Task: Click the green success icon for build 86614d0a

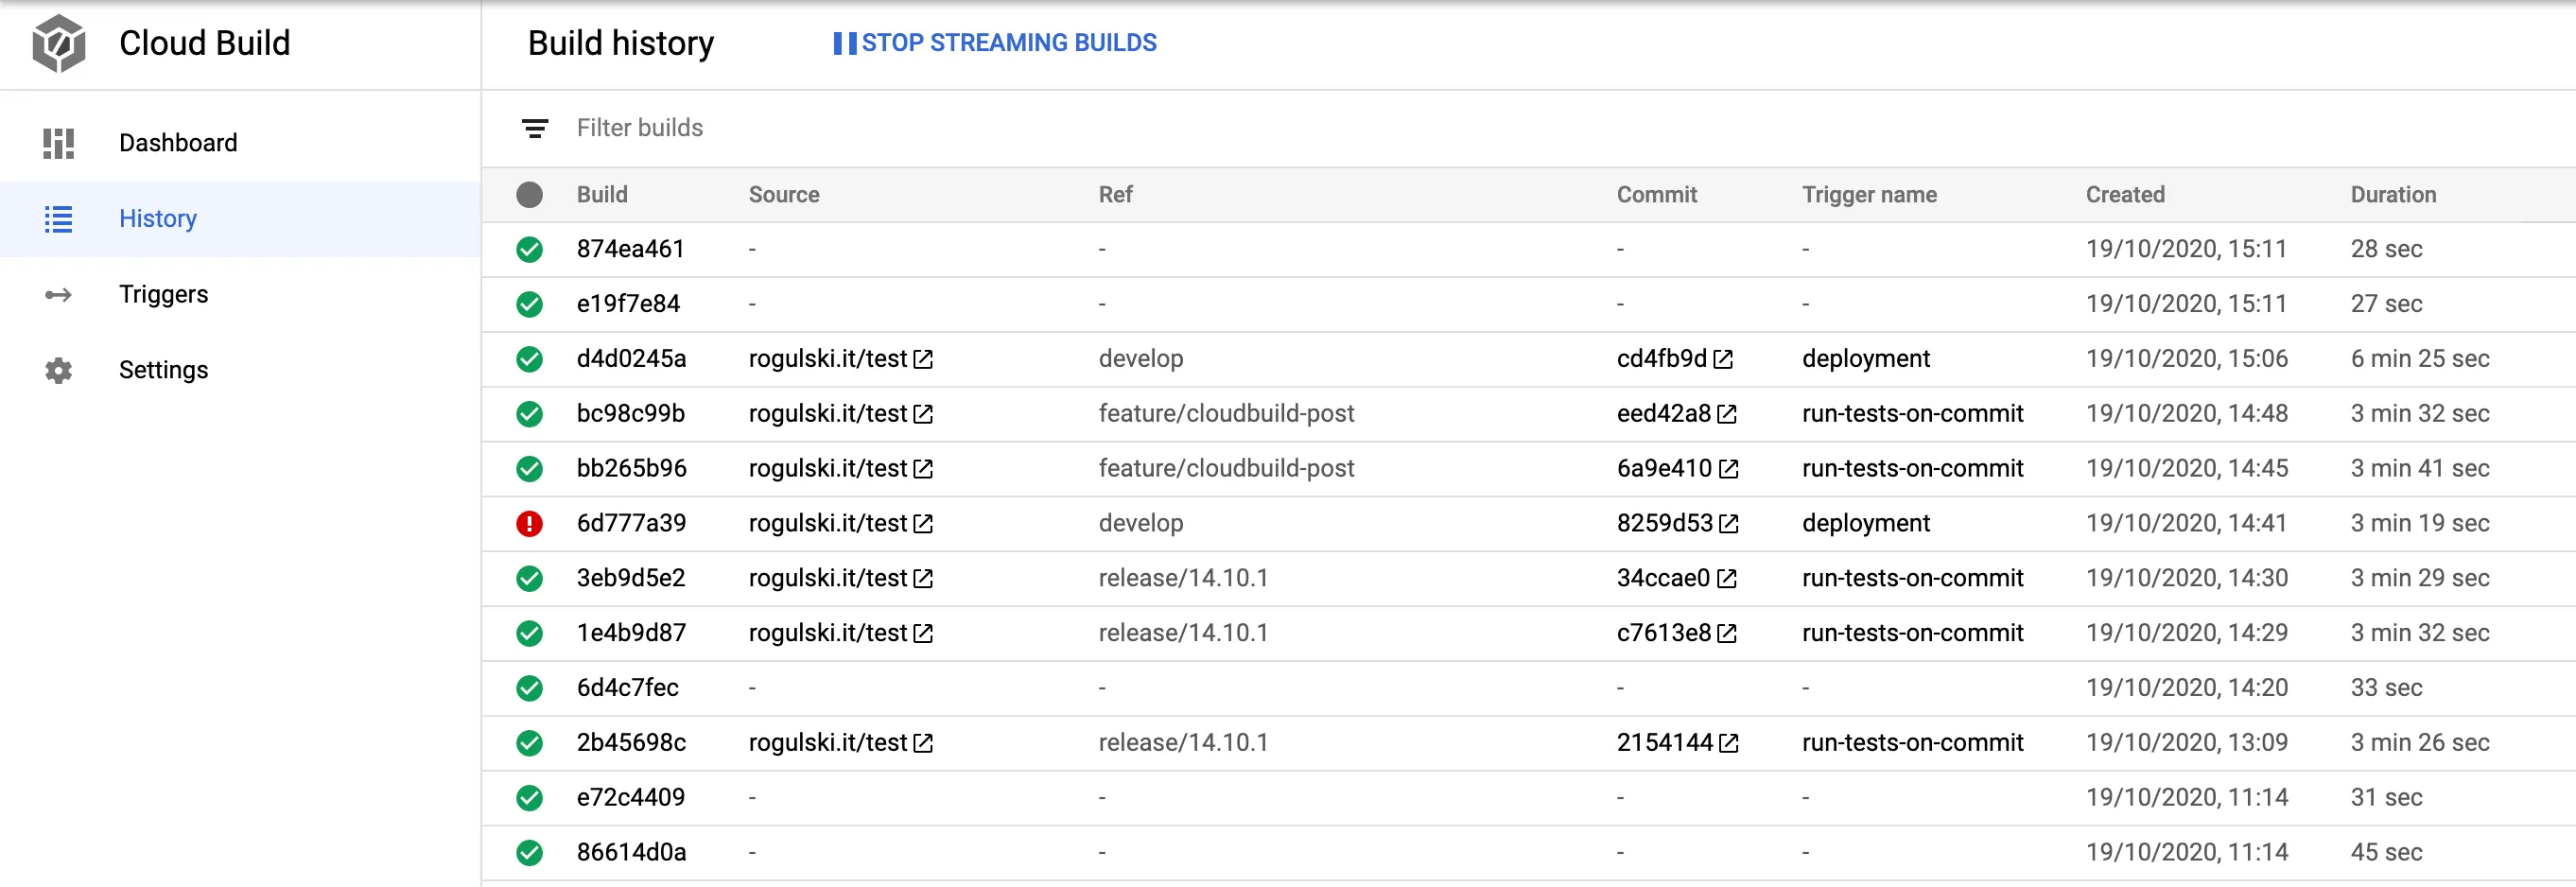Action: coord(529,853)
